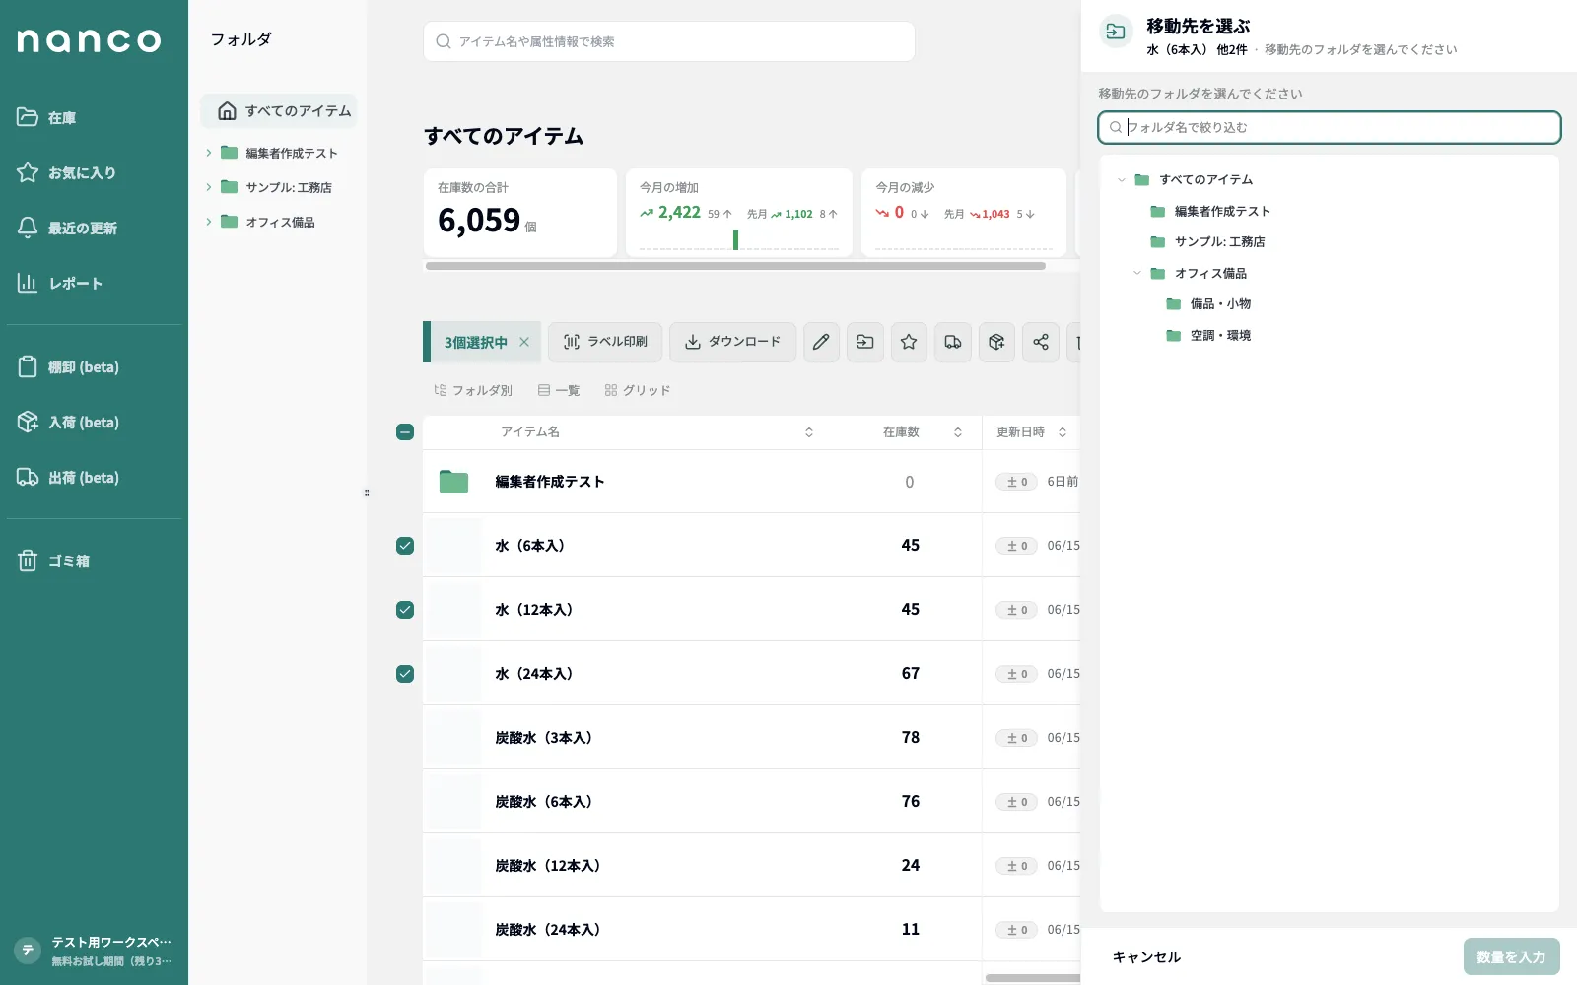This screenshot has height=985, width=1577.
Task: Click the 編集者作成テスト folder icon in table
Action: point(453,482)
